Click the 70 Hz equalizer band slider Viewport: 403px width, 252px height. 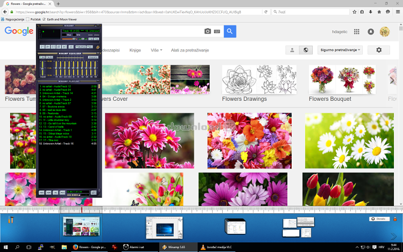pyautogui.click(x=56, y=68)
